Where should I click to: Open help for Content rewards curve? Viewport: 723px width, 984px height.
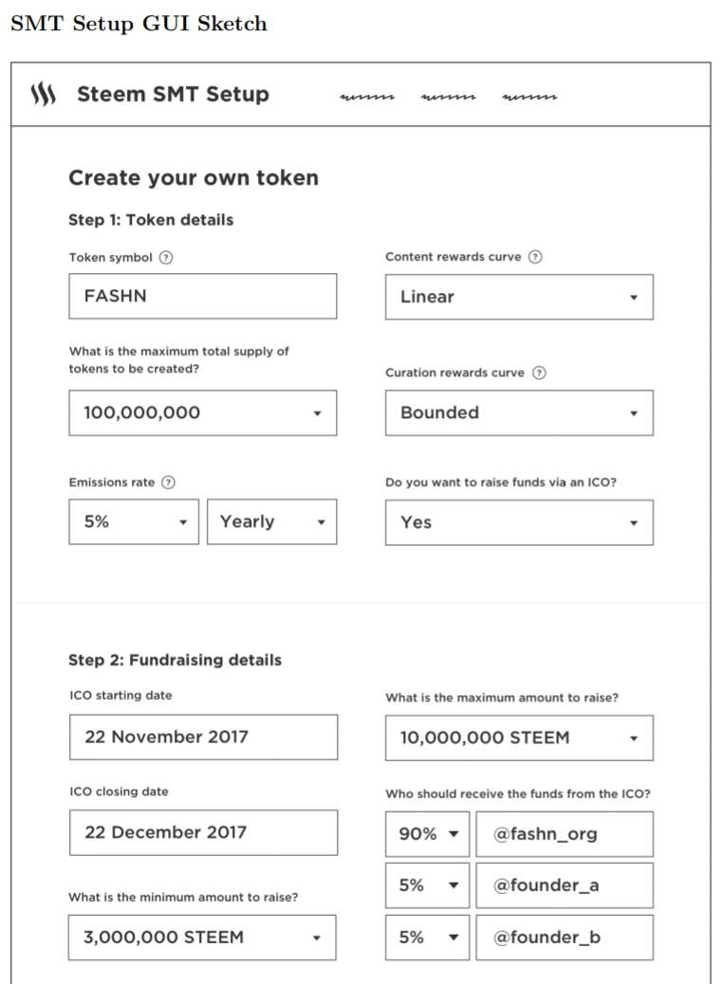click(535, 257)
